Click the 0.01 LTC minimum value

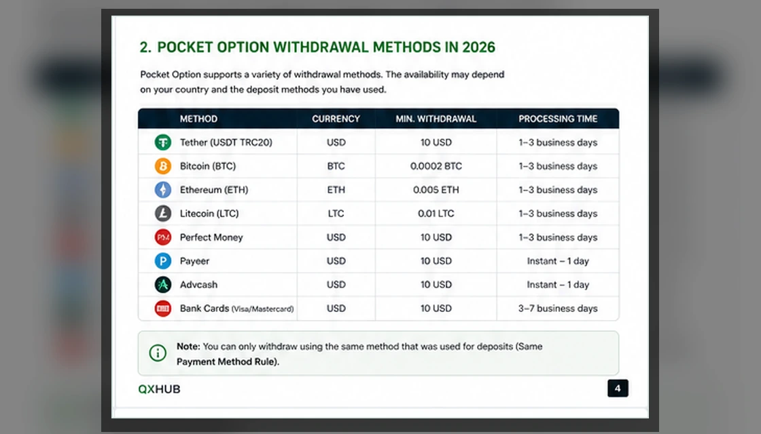click(x=436, y=214)
